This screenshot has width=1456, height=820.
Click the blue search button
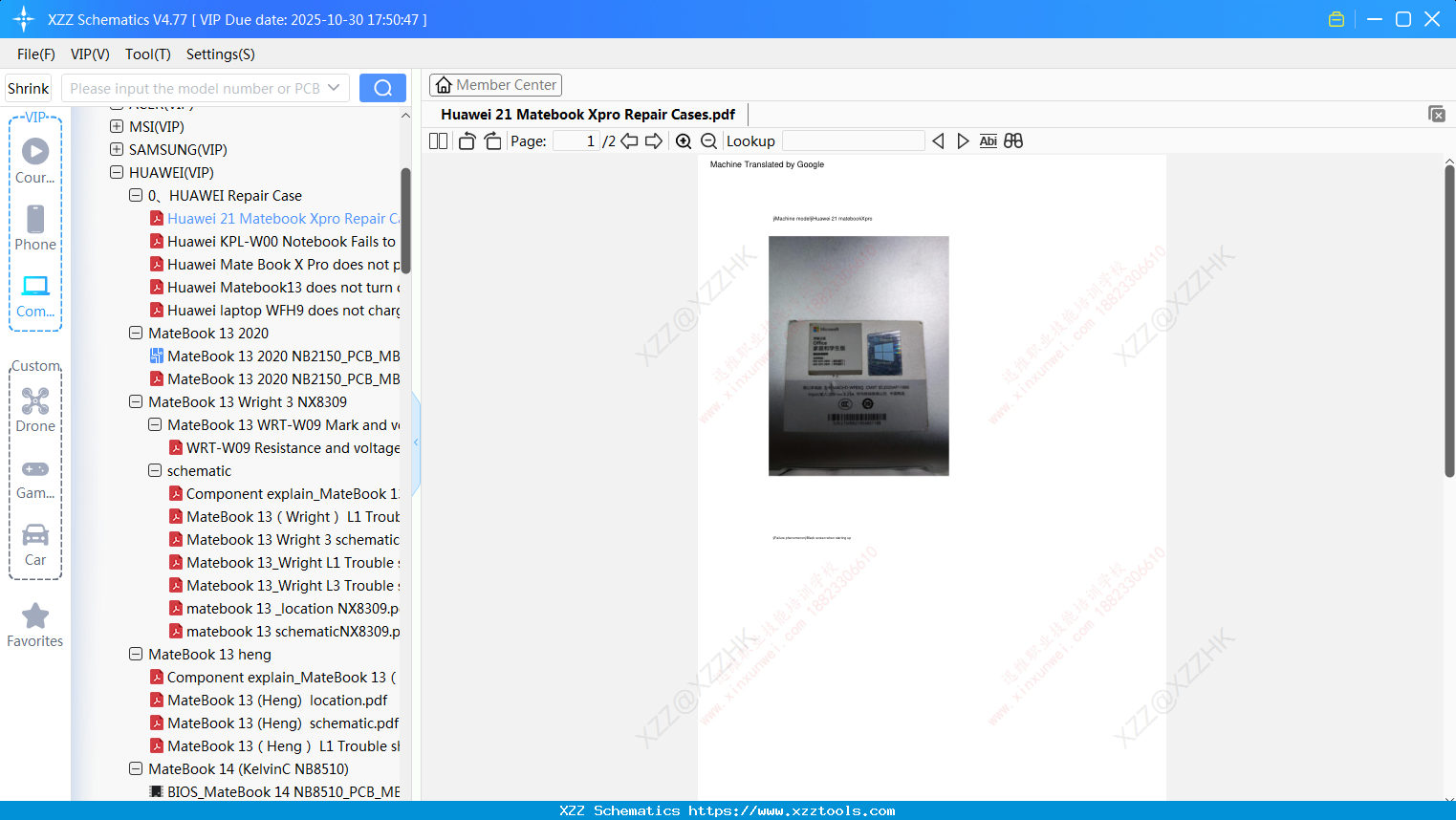(x=382, y=88)
